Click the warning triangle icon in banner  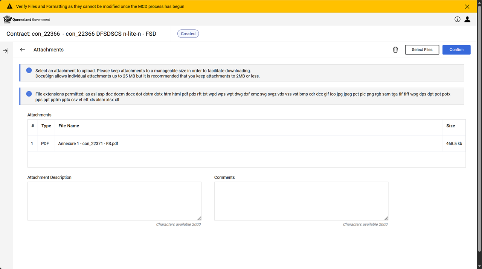tap(10, 6)
